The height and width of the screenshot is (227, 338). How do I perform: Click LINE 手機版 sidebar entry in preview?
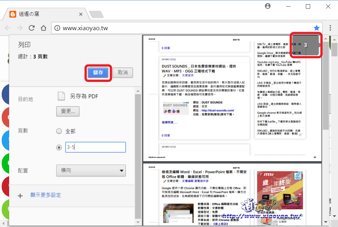click(x=279, y=84)
